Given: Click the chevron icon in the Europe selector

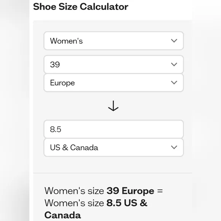Looking at the screenshot, I should [174, 82].
